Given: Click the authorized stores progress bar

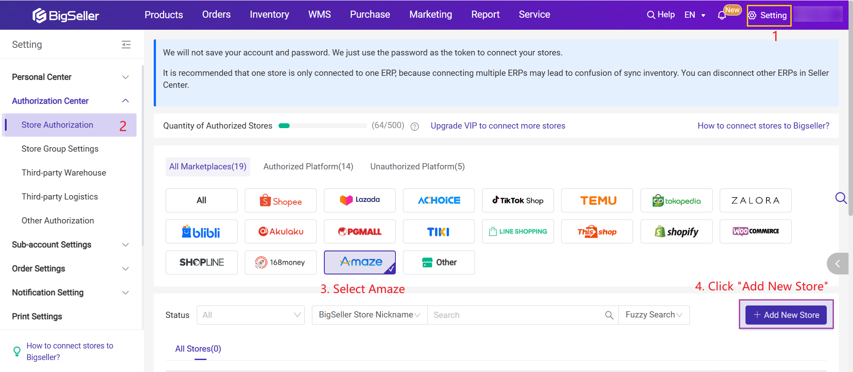Looking at the screenshot, I should [x=323, y=126].
